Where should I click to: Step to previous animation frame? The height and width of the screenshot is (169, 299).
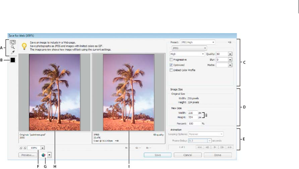point(207,147)
